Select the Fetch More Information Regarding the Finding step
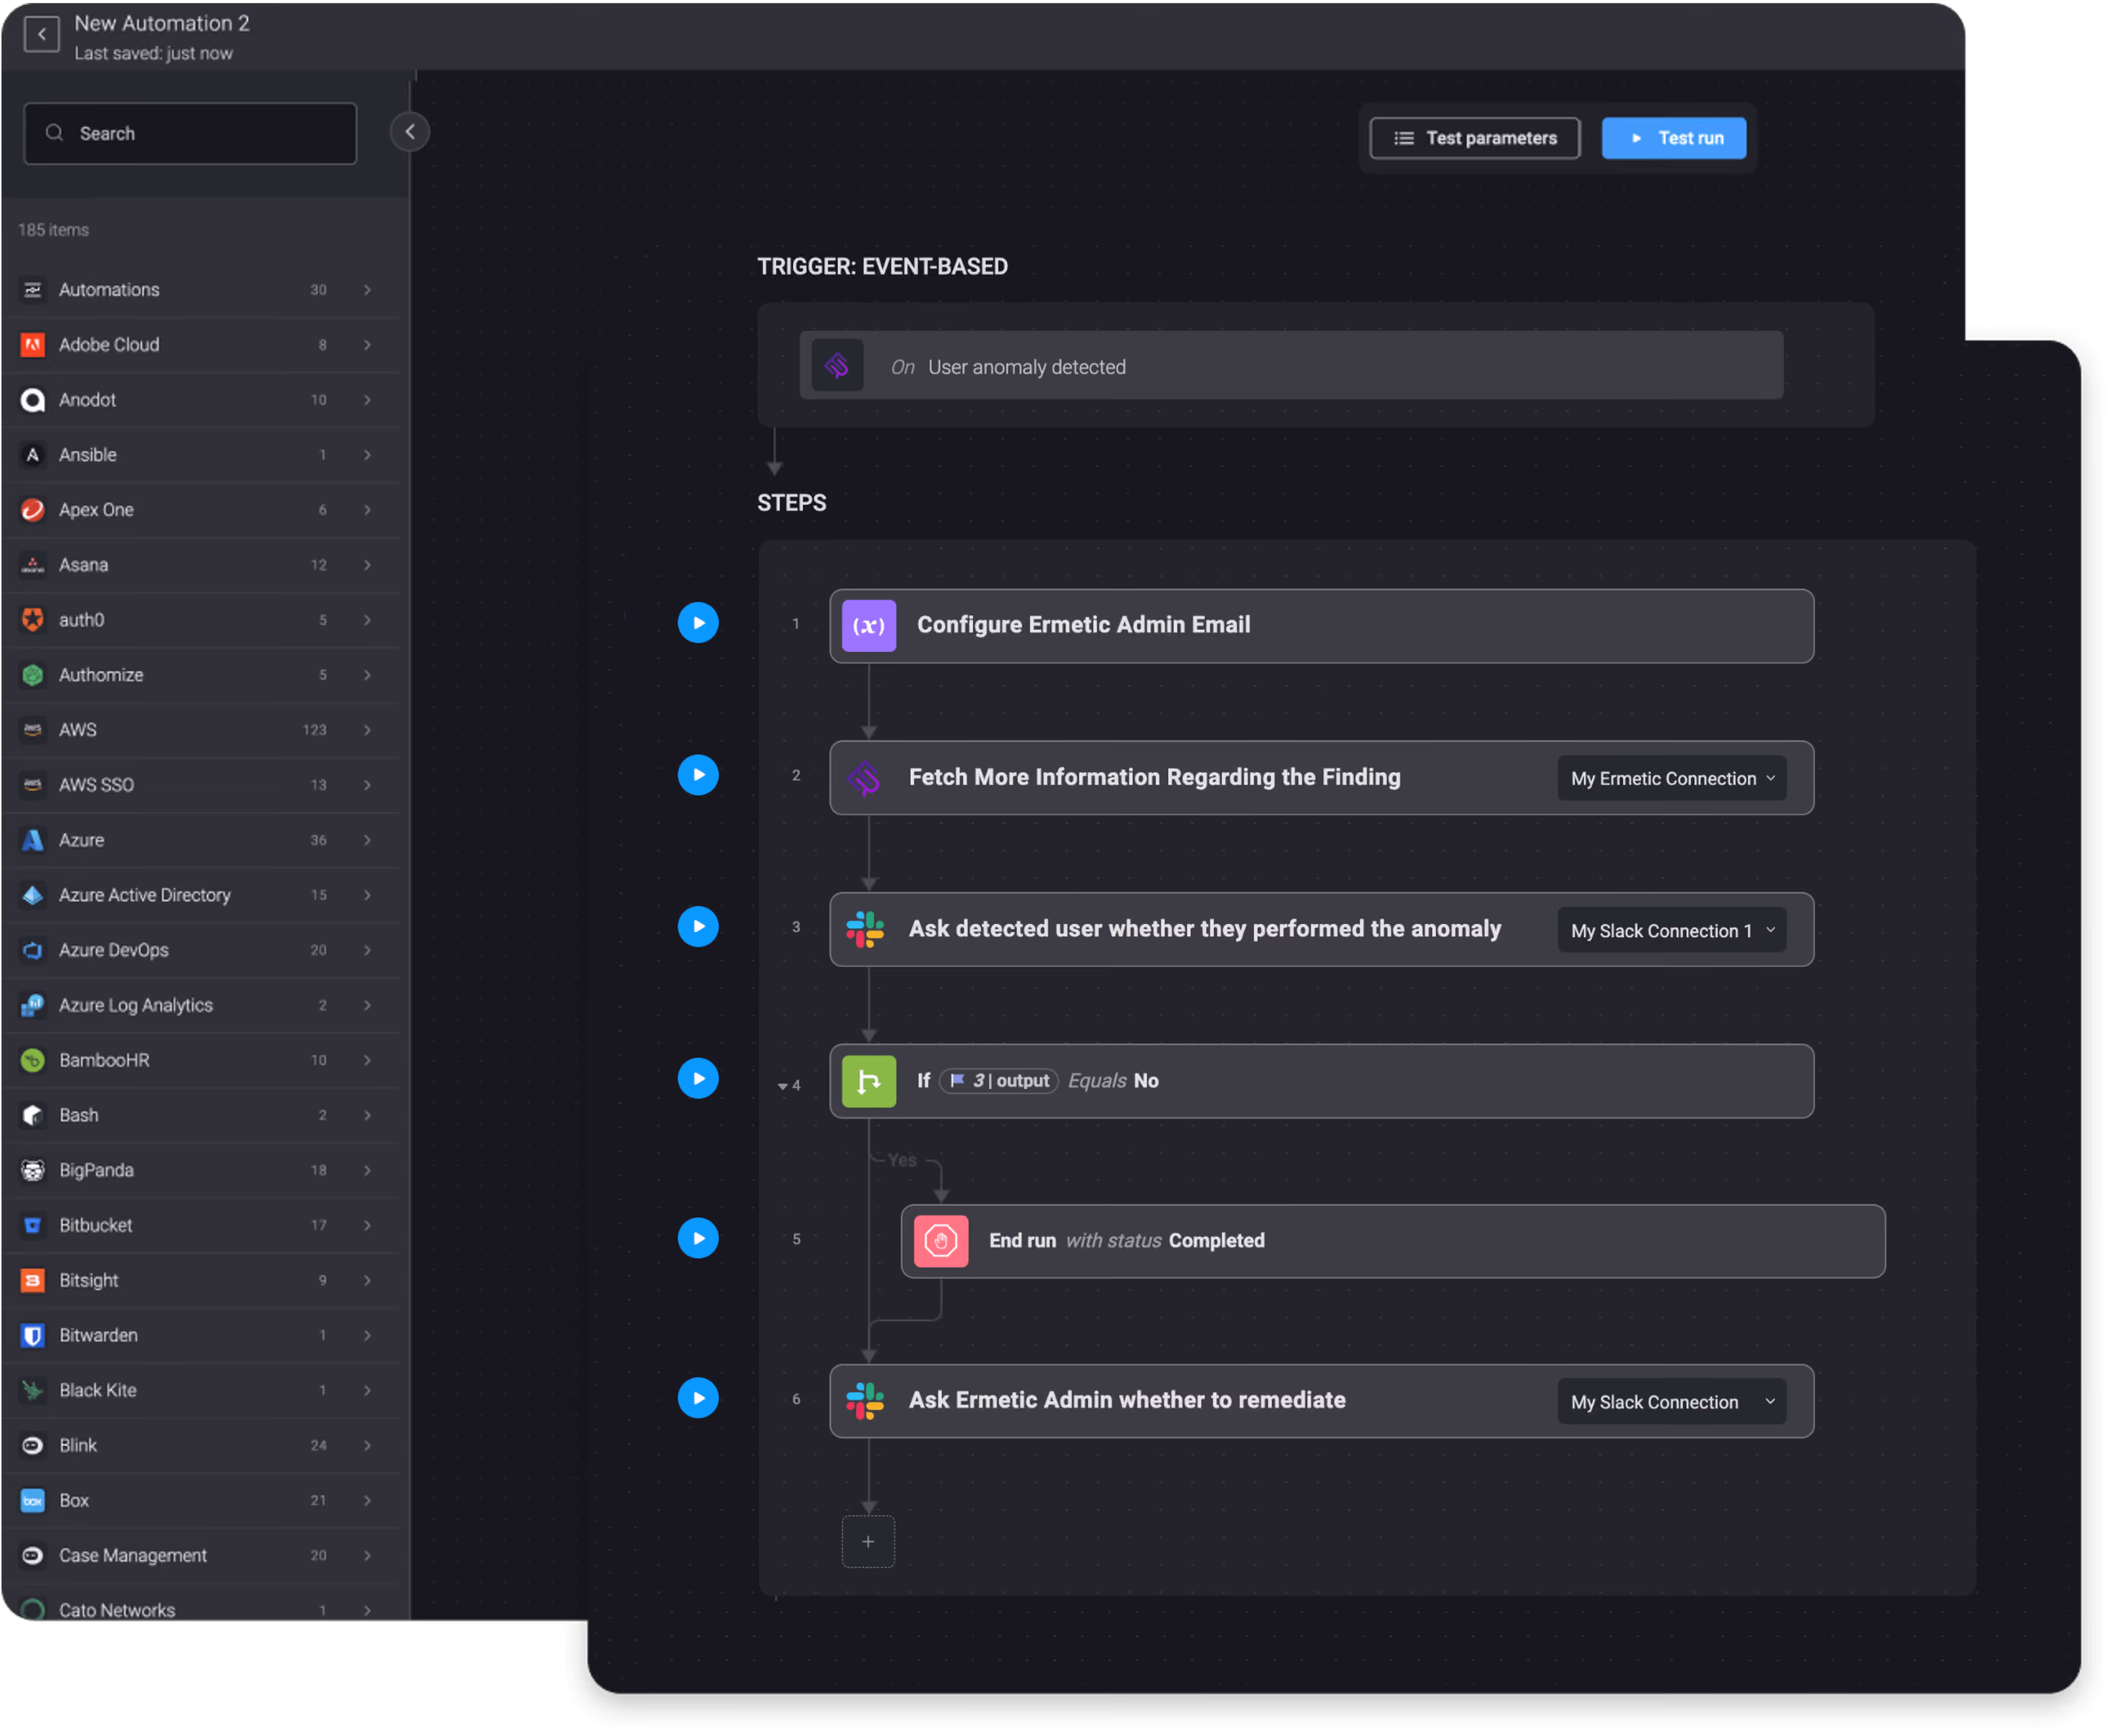This screenshot has width=2114, height=1736. [1322, 778]
